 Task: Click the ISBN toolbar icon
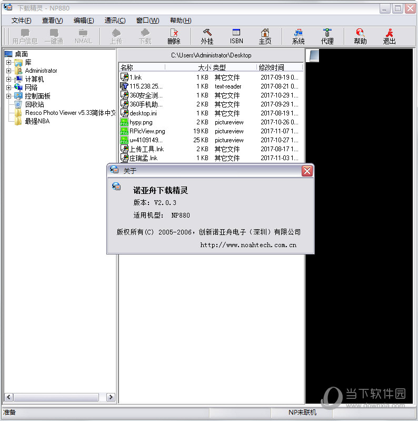pos(236,36)
